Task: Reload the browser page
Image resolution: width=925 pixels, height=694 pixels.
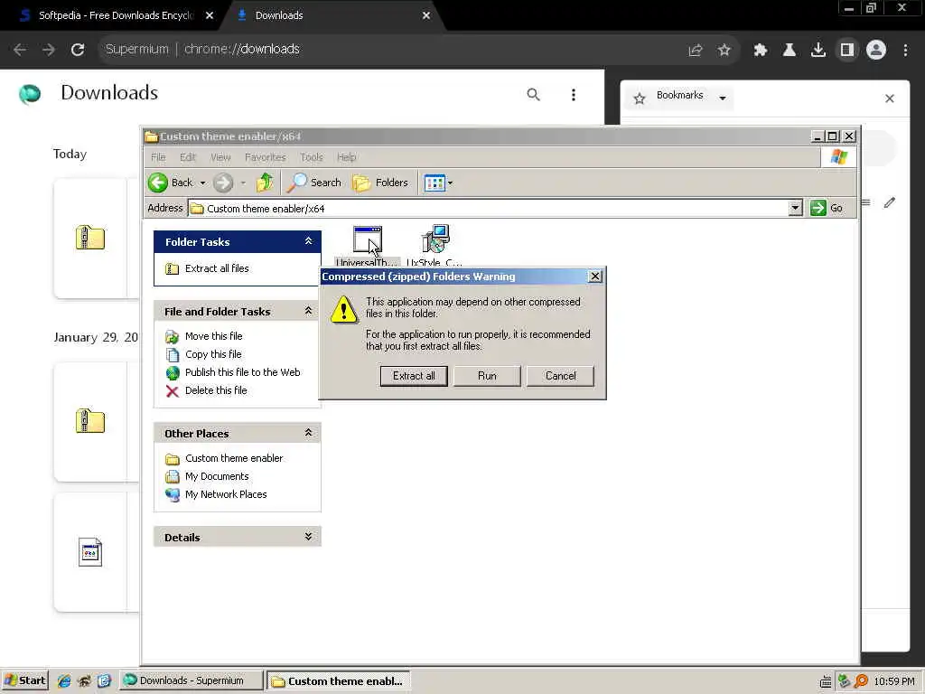Action: 78,50
